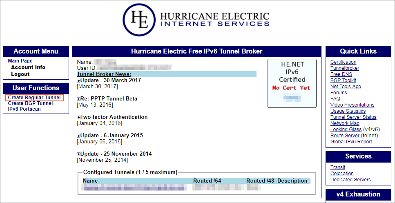Viewport: 395px width, 203px height.
Task: Open the Certification quick link
Action: 343,62
